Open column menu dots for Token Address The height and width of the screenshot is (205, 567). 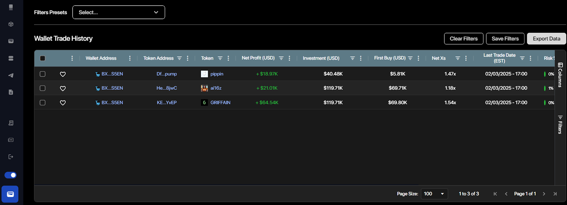(187, 58)
